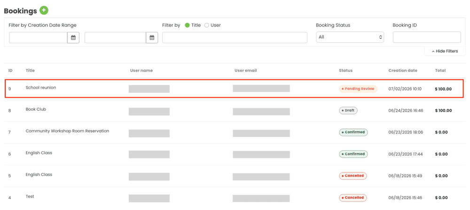Viewport: 470px width, 210px height.
Task: Open the start date calendar picker
Action: tap(73, 38)
